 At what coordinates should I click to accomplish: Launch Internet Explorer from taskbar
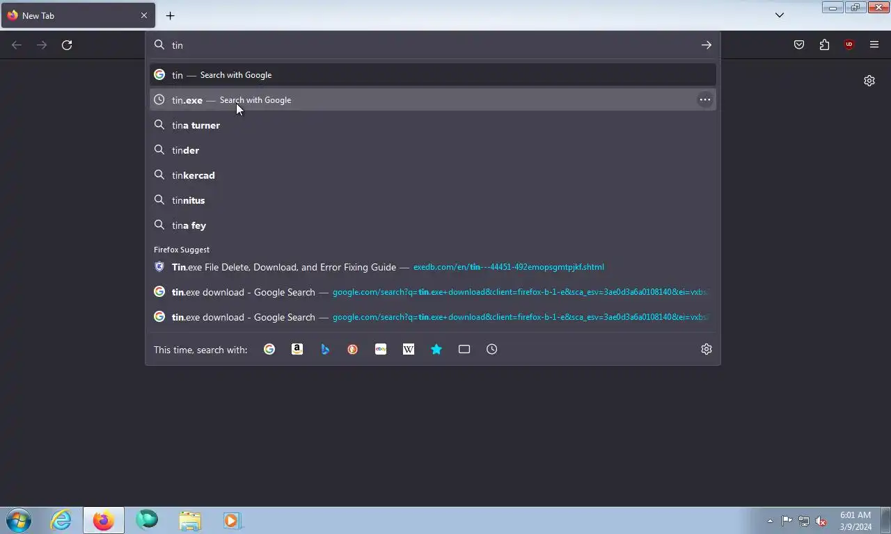(x=61, y=520)
